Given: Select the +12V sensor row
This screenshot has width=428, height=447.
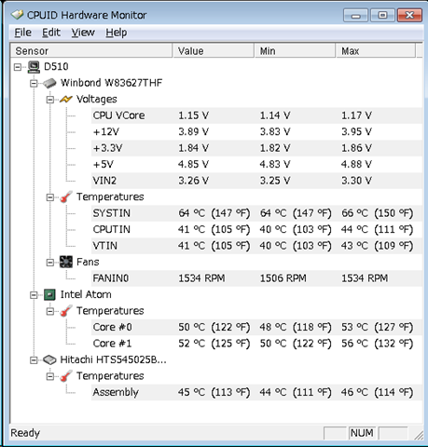Looking at the screenshot, I should coord(256,131).
